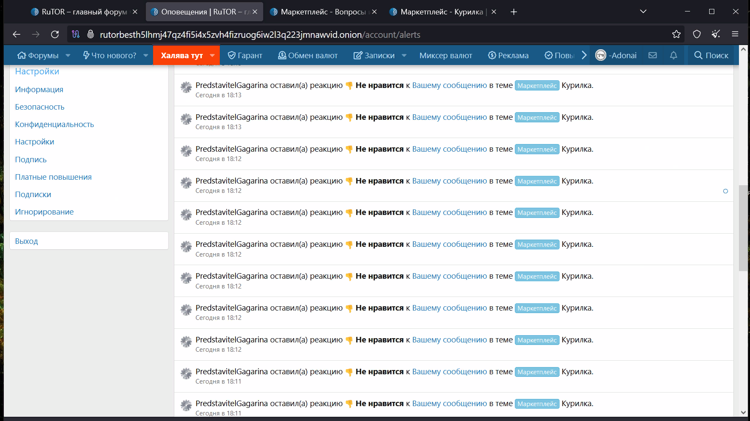Open a new browser tab
The image size is (750, 421).
click(514, 12)
